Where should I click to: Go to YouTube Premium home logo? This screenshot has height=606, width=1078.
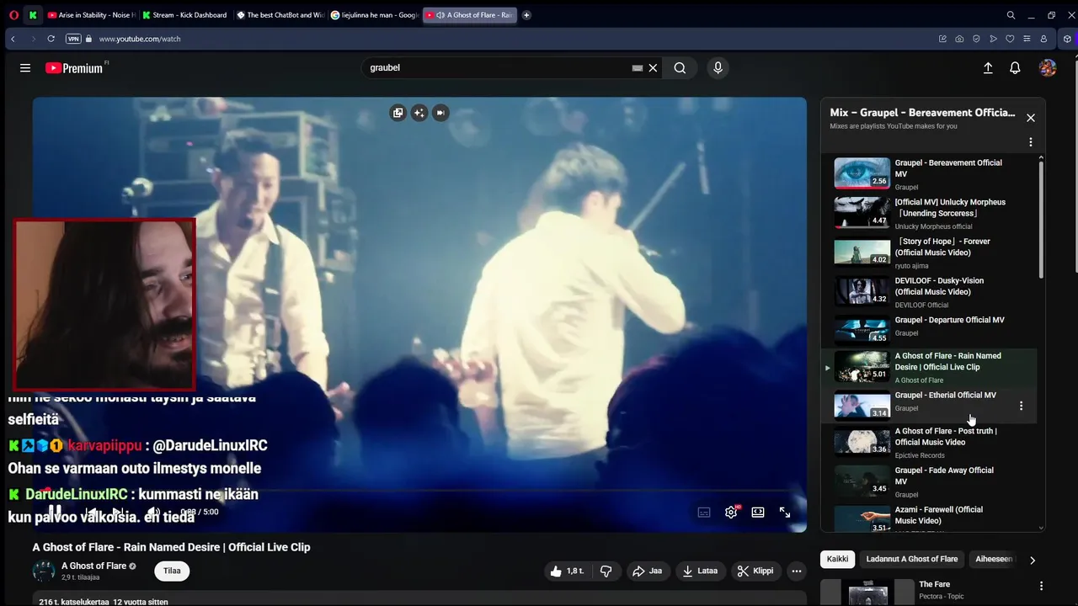74,68
